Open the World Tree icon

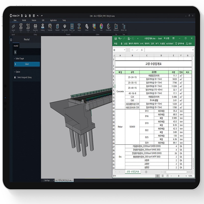(x=124, y=28)
